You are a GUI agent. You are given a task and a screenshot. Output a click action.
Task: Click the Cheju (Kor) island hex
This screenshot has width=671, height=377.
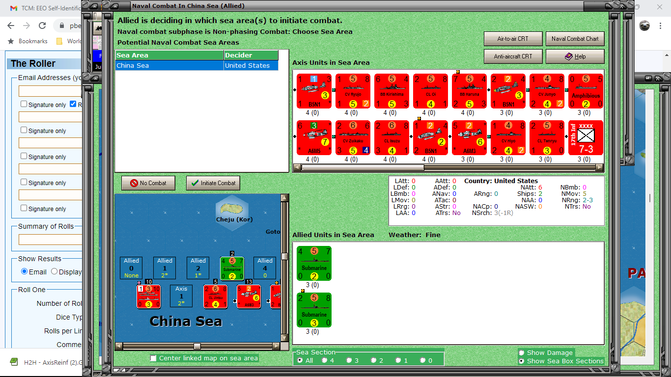[232, 214]
